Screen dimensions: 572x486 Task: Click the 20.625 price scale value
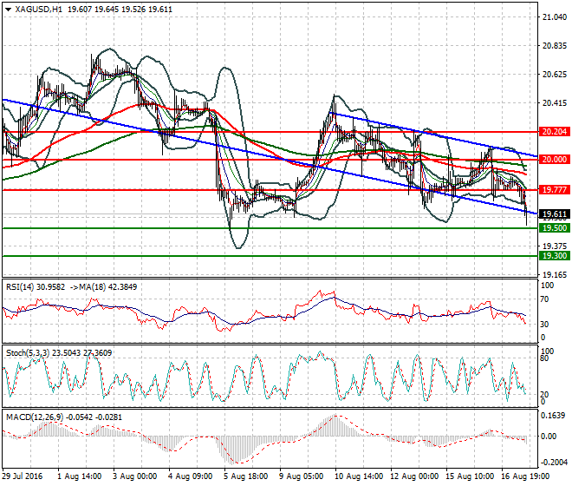click(555, 75)
